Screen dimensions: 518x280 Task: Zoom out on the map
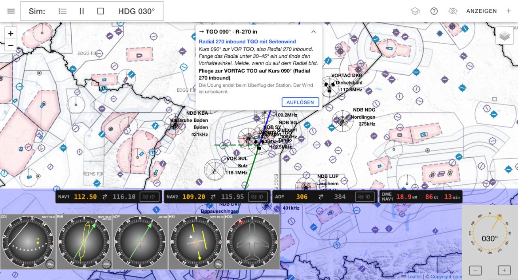[11, 45]
